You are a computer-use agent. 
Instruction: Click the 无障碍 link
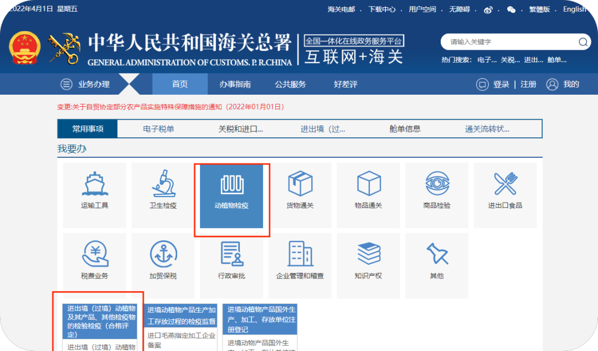(x=460, y=9)
